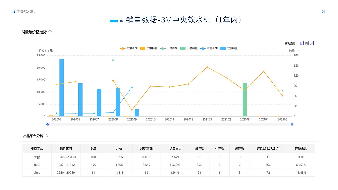338x190 pixels.
Task: Toggle the 淘宝价格 legend series
Action: click(x=209, y=48)
